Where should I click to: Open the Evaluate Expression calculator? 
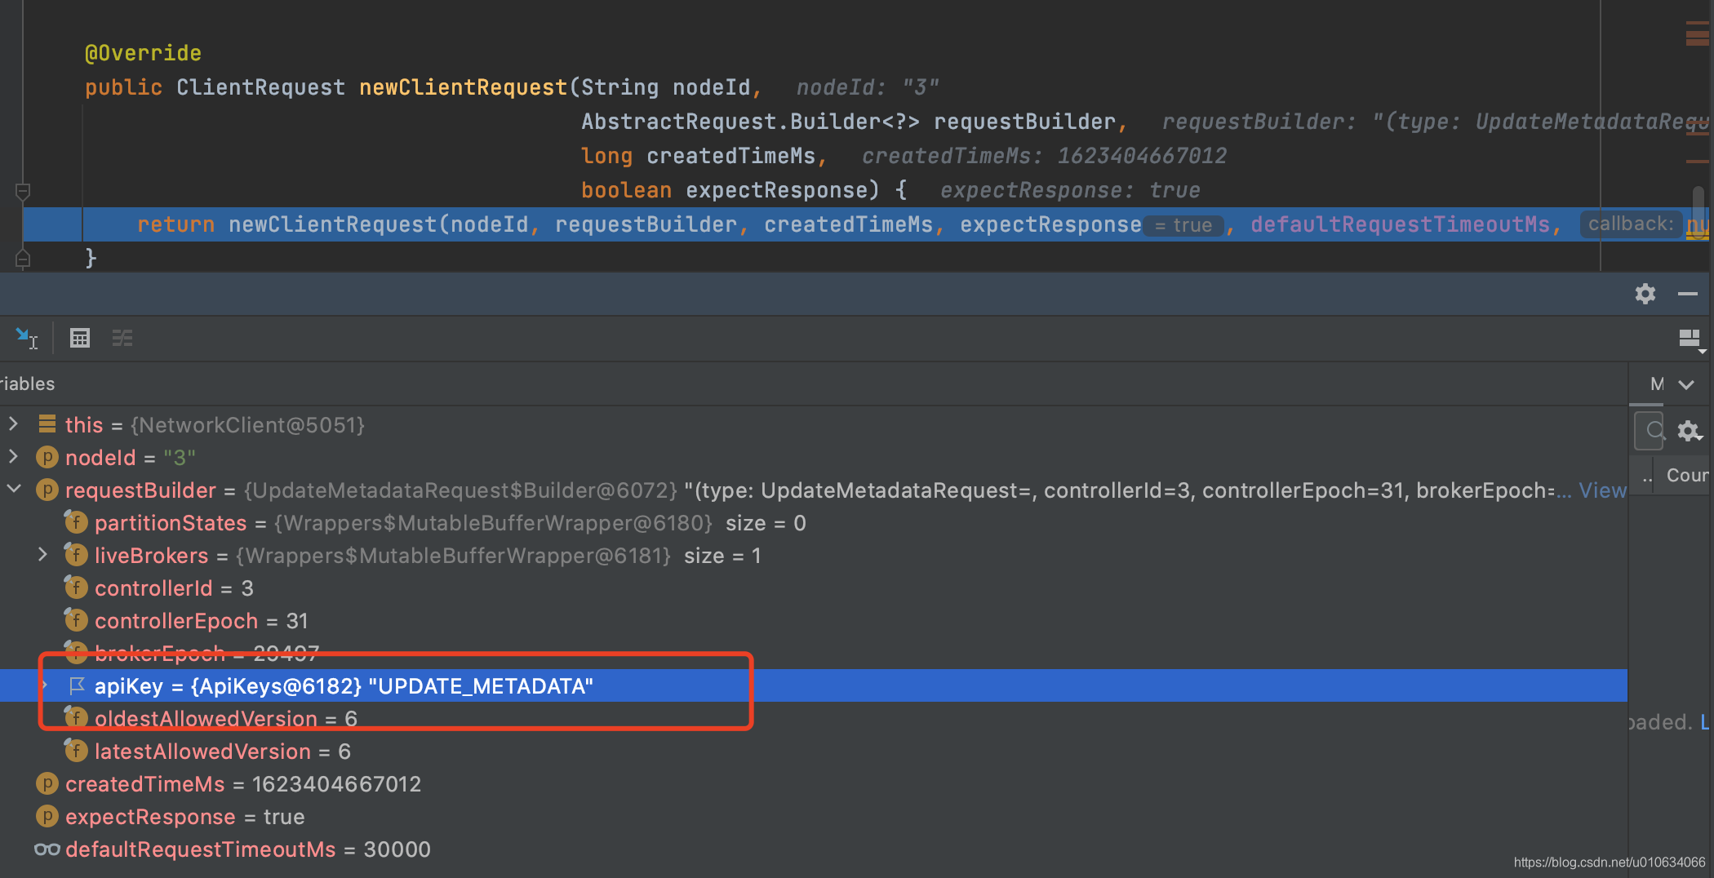tap(80, 338)
